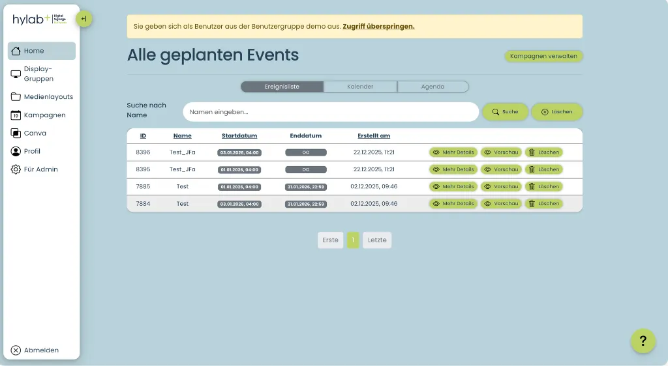Open Vorschau for event 7884
Image resolution: width=668 pixels, height=366 pixels.
501,204
